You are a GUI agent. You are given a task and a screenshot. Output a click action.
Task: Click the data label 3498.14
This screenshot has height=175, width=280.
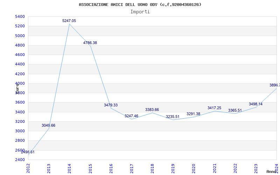[256, 104]
